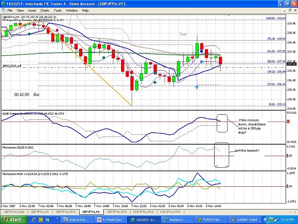Click the network connection tray icon
Image resolution: width=298 pixels, height=224 pixels.
tap(271, 220)
